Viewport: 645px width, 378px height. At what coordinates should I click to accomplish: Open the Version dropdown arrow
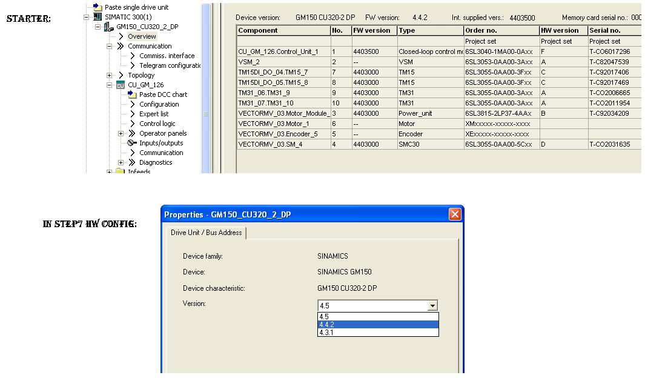coord(432,305)
